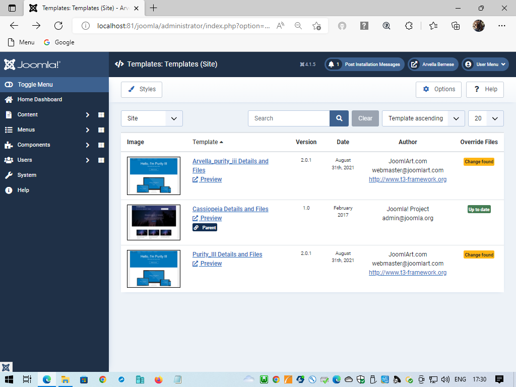
Task: Go to Home Dashboard in sidebar
Action: [40, 100]
